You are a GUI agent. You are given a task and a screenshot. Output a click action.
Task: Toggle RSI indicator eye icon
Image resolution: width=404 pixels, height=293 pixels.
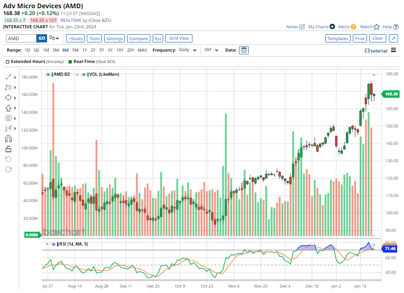tap(53, 244)
